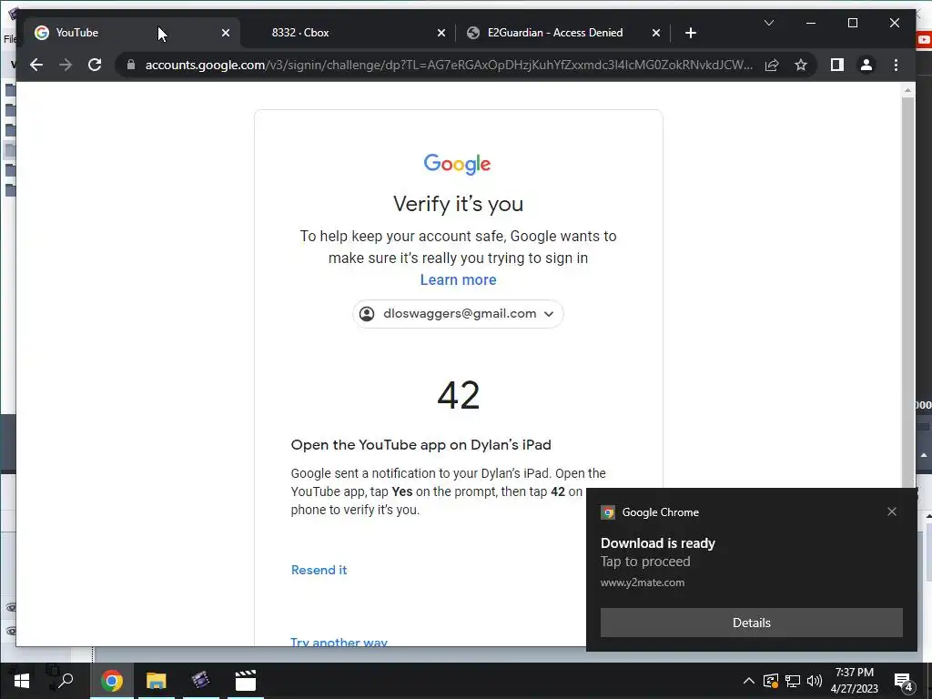Click Try another way link
This screenshot has height=699, width=932.
pyautogui.click(x=339, y=642)
